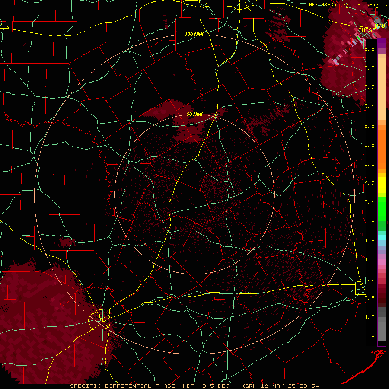Click the cyan band in the color scale
Screen dimensions: 389x389
pyautogui.click(x=382, y=237)
